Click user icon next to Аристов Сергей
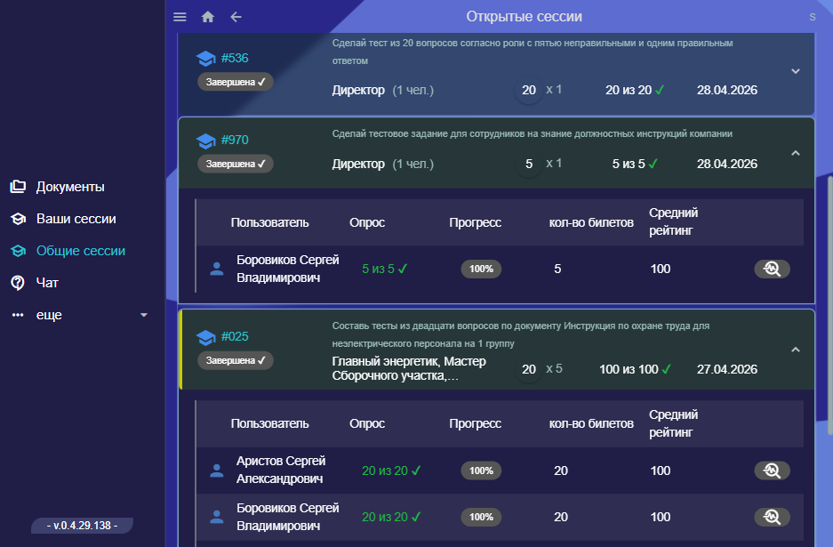This screenshot has height=547, width=833. coord(217,471)
